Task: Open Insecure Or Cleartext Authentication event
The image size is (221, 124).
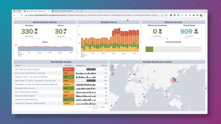Action: (30, 103)
